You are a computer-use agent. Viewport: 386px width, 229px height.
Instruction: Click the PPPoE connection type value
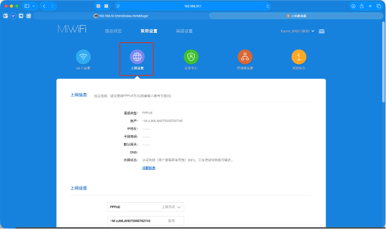[x=147, y=113]
